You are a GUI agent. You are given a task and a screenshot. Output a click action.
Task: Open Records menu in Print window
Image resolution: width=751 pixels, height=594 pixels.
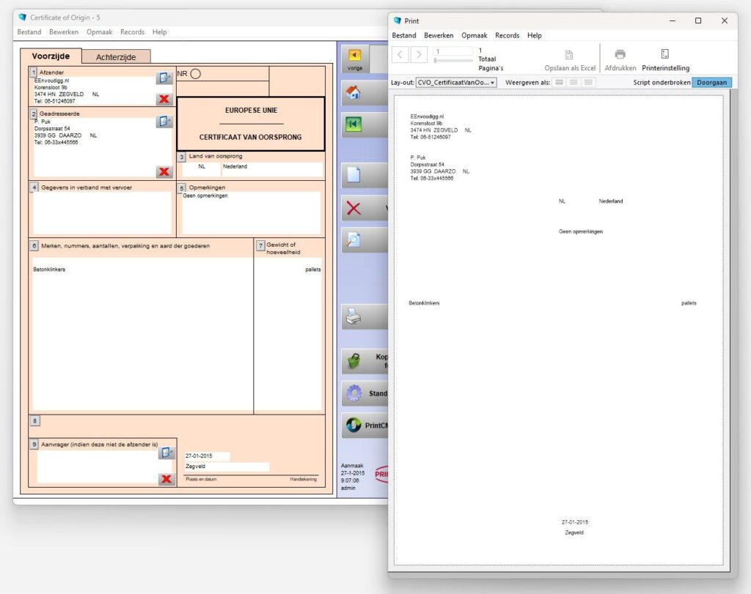coord(507,35)
